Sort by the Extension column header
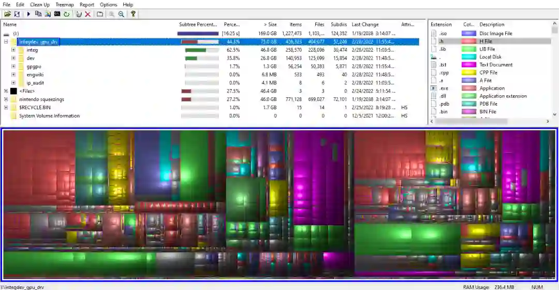 tap(441, 25)
